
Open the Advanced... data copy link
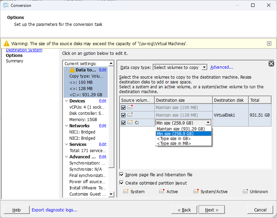(x=221, y=67)
